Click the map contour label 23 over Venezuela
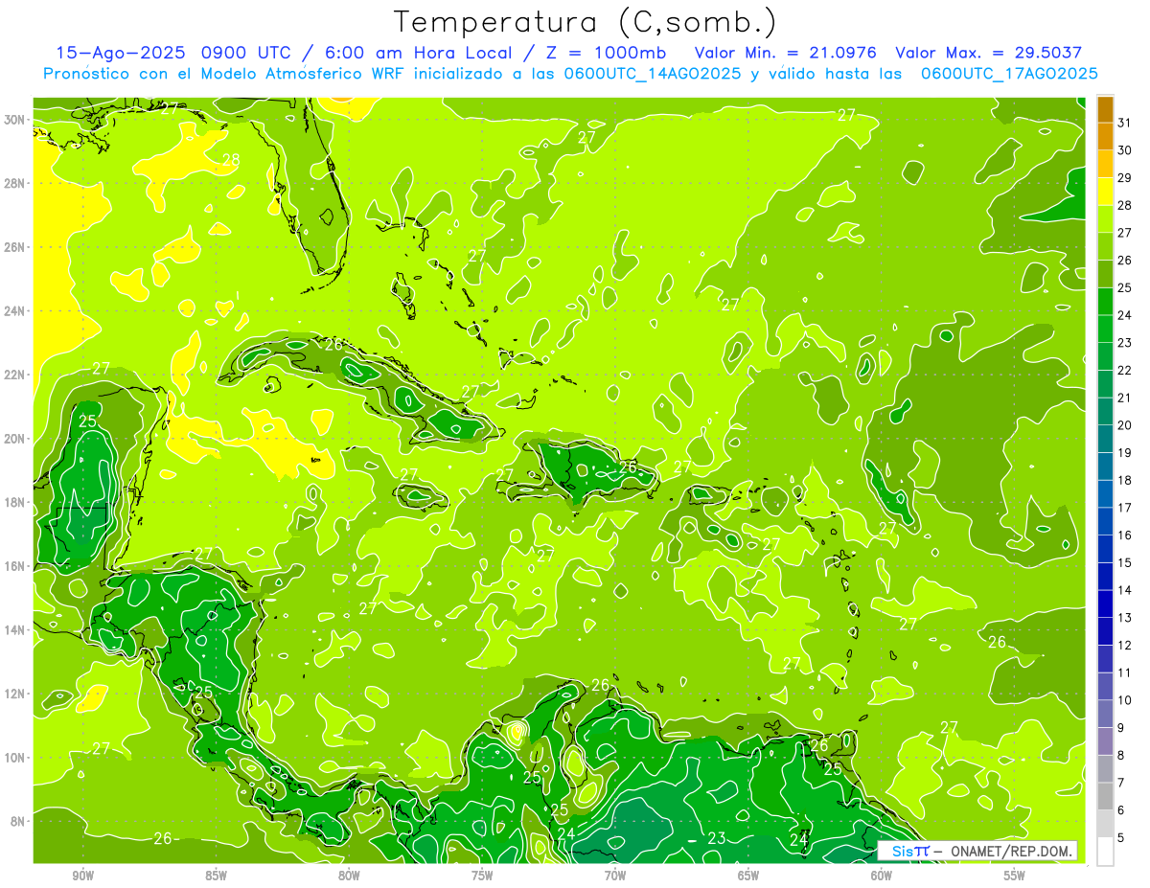The height and width of the screenshot is (888, 1150). point(716,838)
